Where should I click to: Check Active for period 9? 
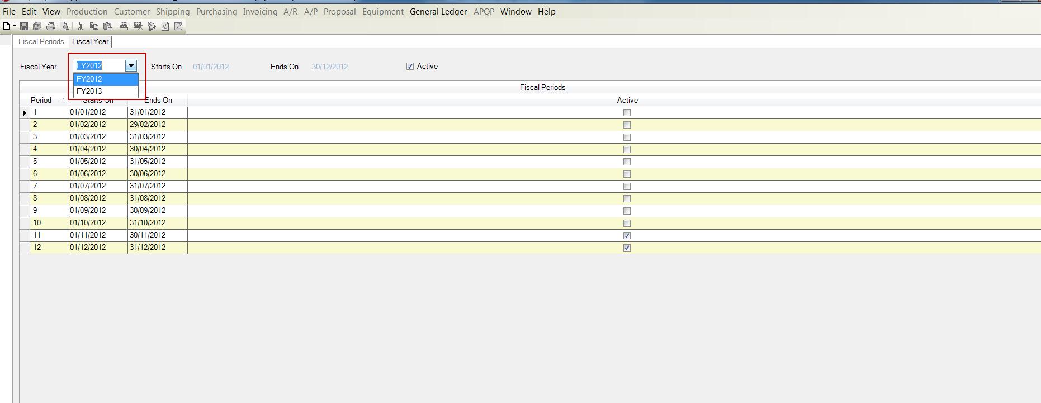tap(627, 211)
